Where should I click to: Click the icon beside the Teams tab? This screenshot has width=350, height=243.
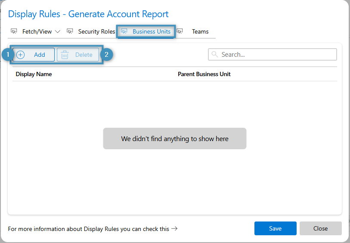click(180, 31)
